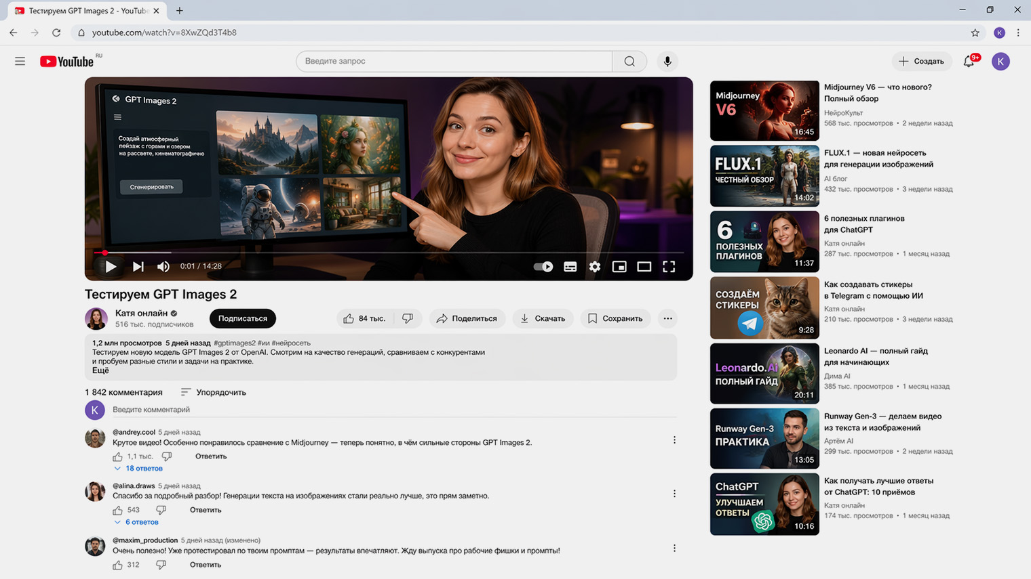Click the Подписаться button

click(242, 318)
